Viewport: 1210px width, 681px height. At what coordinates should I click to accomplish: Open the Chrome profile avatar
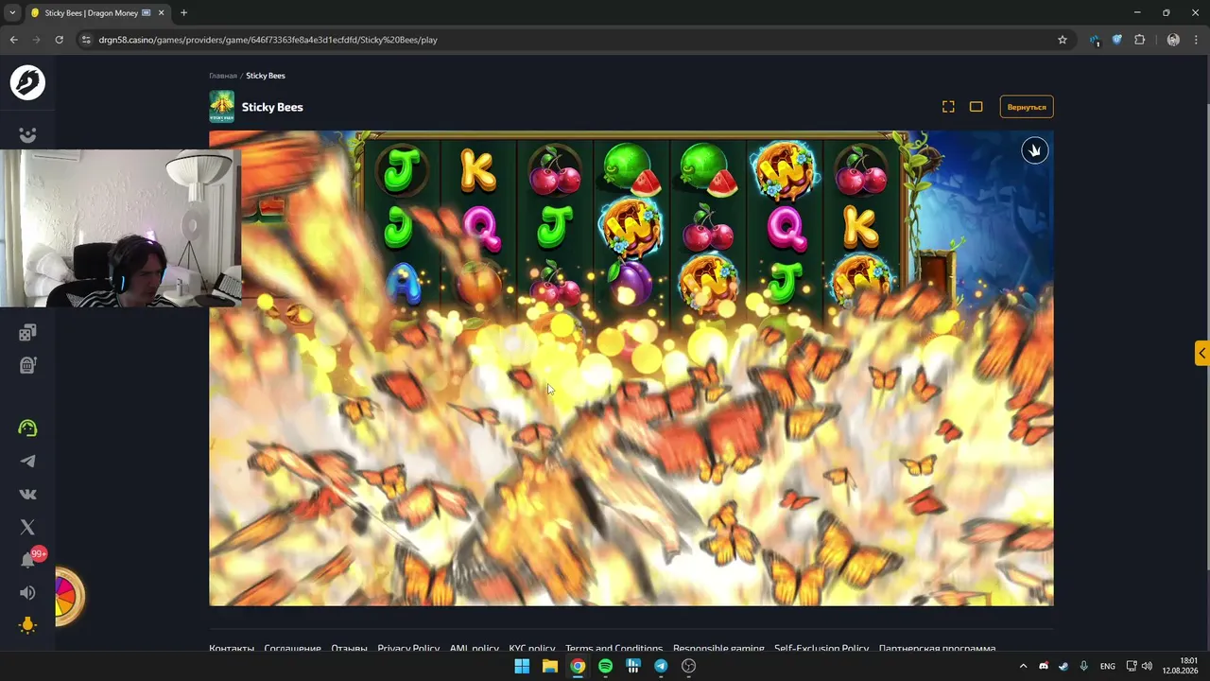[x=1173, y=40]
